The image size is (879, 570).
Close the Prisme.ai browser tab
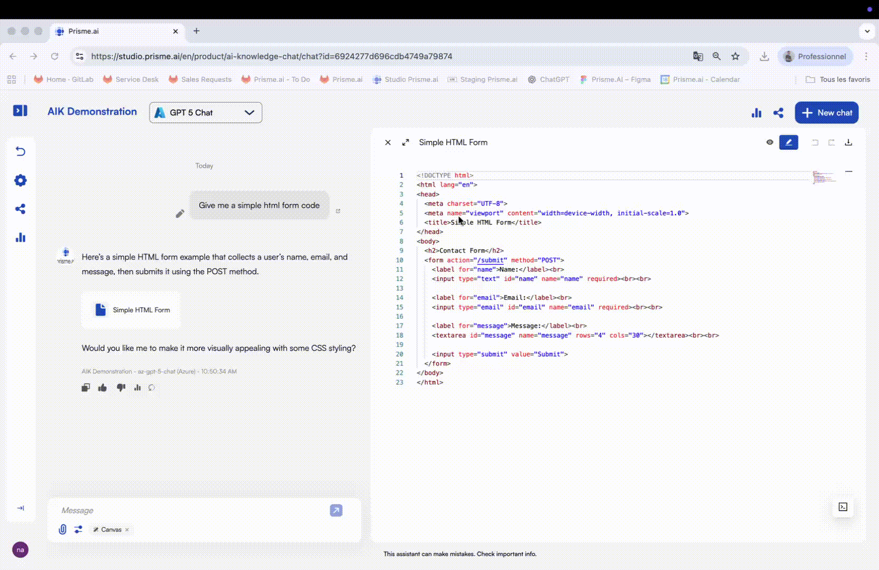click(175, 31)
